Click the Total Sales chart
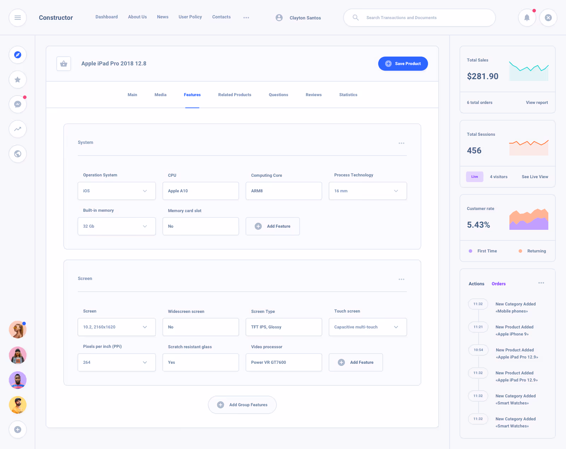Screen dimensions: 566x449 529,71
